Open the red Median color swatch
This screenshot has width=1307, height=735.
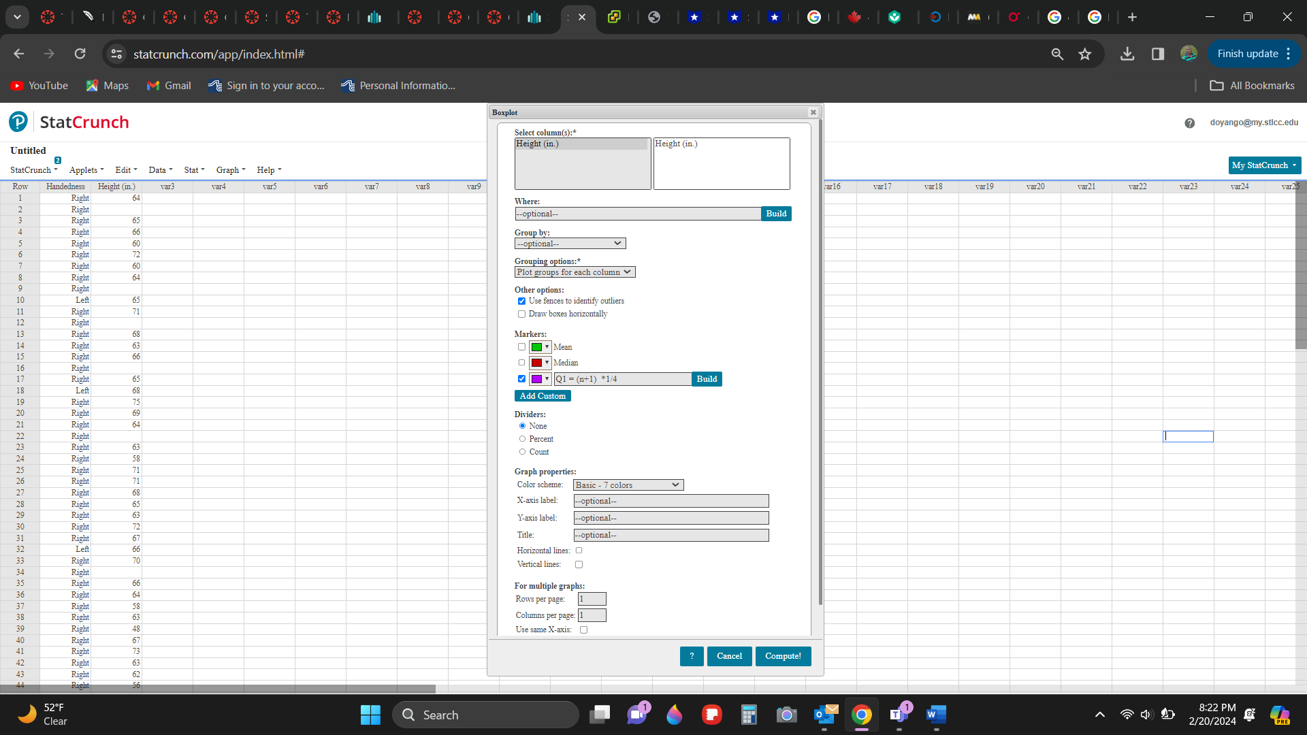[x=540, y=363]
